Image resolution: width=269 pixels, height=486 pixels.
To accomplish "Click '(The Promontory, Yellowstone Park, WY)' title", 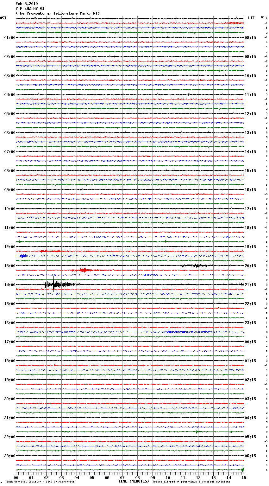I will pos(58,13).
